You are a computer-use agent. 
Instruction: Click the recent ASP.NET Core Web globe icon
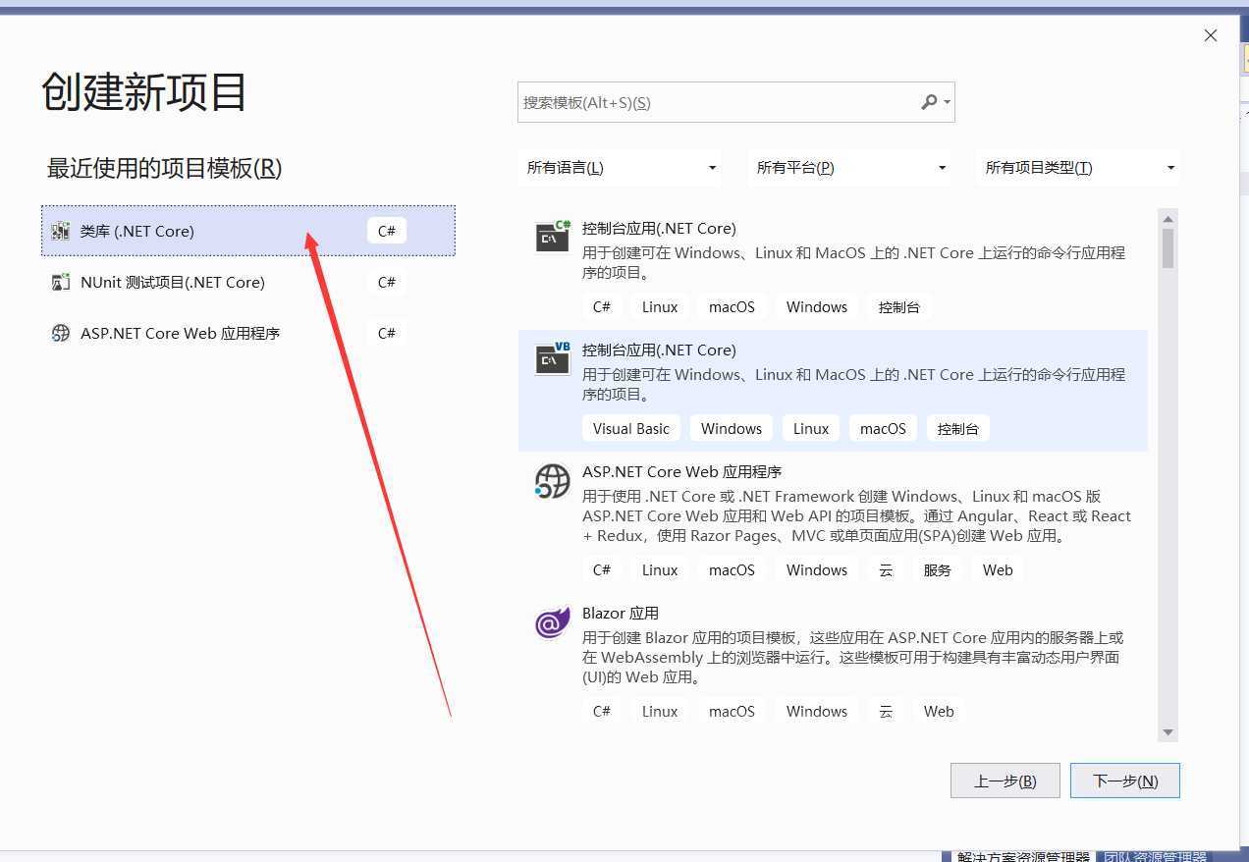(x=61, y=334)
